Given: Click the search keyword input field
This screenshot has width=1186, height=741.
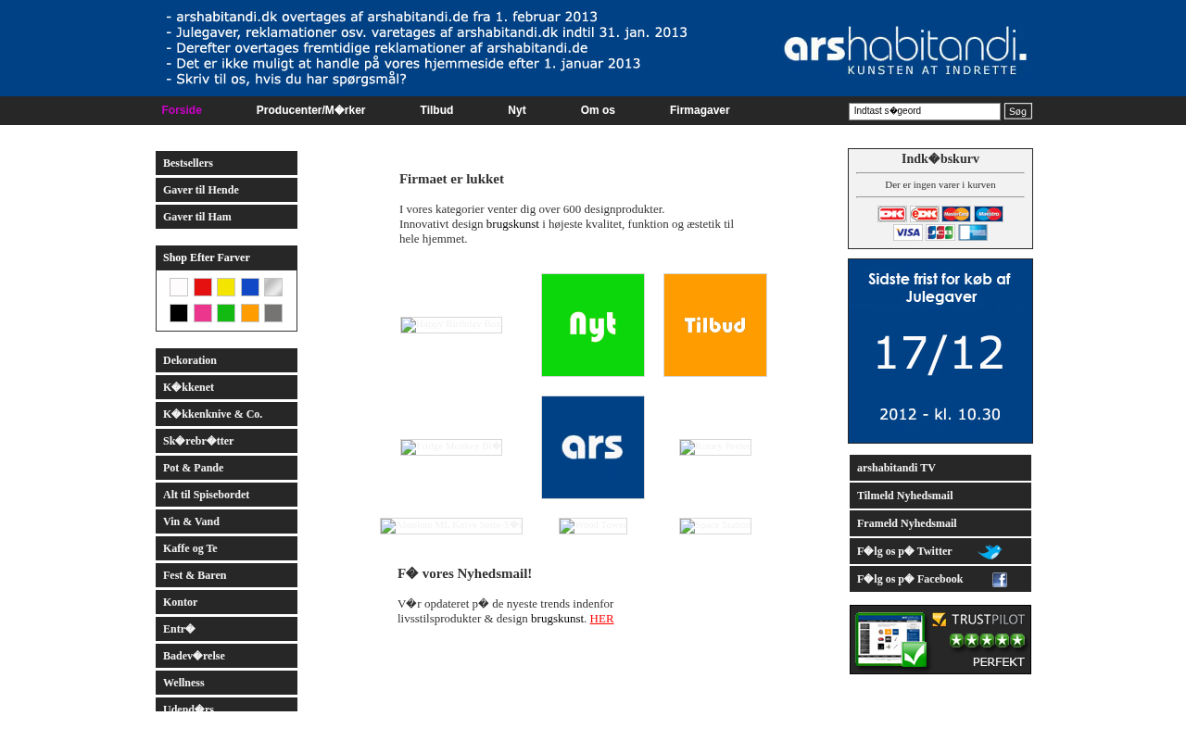Looking at the screenshot, I should (x=925, y=111).
